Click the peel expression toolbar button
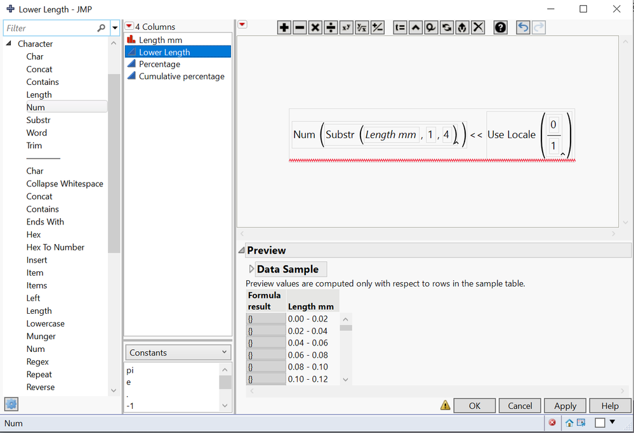 (x=462, y=27)
